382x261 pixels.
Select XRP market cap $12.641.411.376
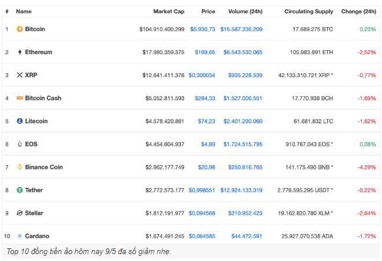163,75
